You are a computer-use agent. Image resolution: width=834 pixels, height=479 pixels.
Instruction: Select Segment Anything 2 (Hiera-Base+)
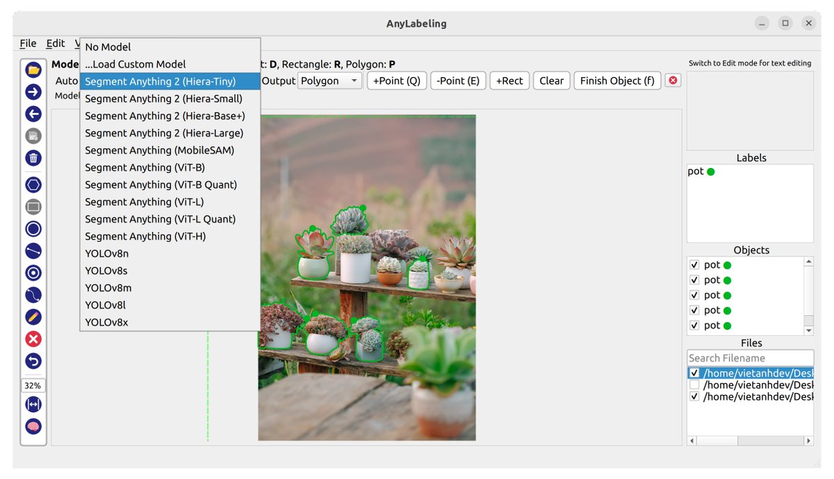[x=170, y=116]
